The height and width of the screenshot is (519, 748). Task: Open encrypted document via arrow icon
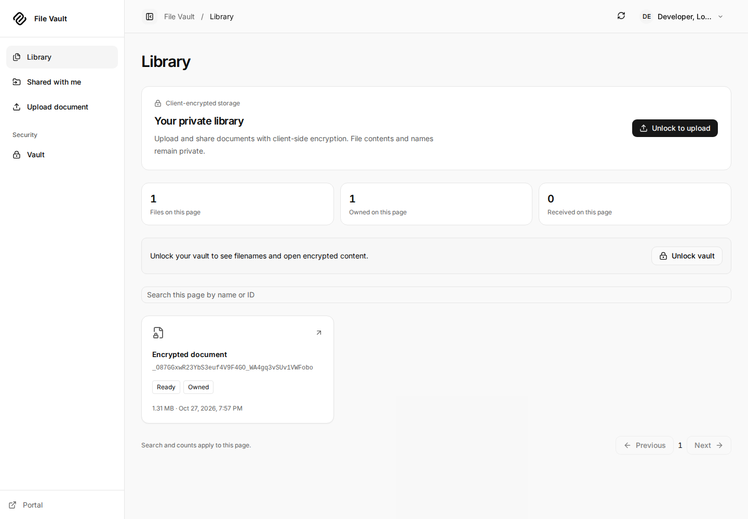point(319,333)
